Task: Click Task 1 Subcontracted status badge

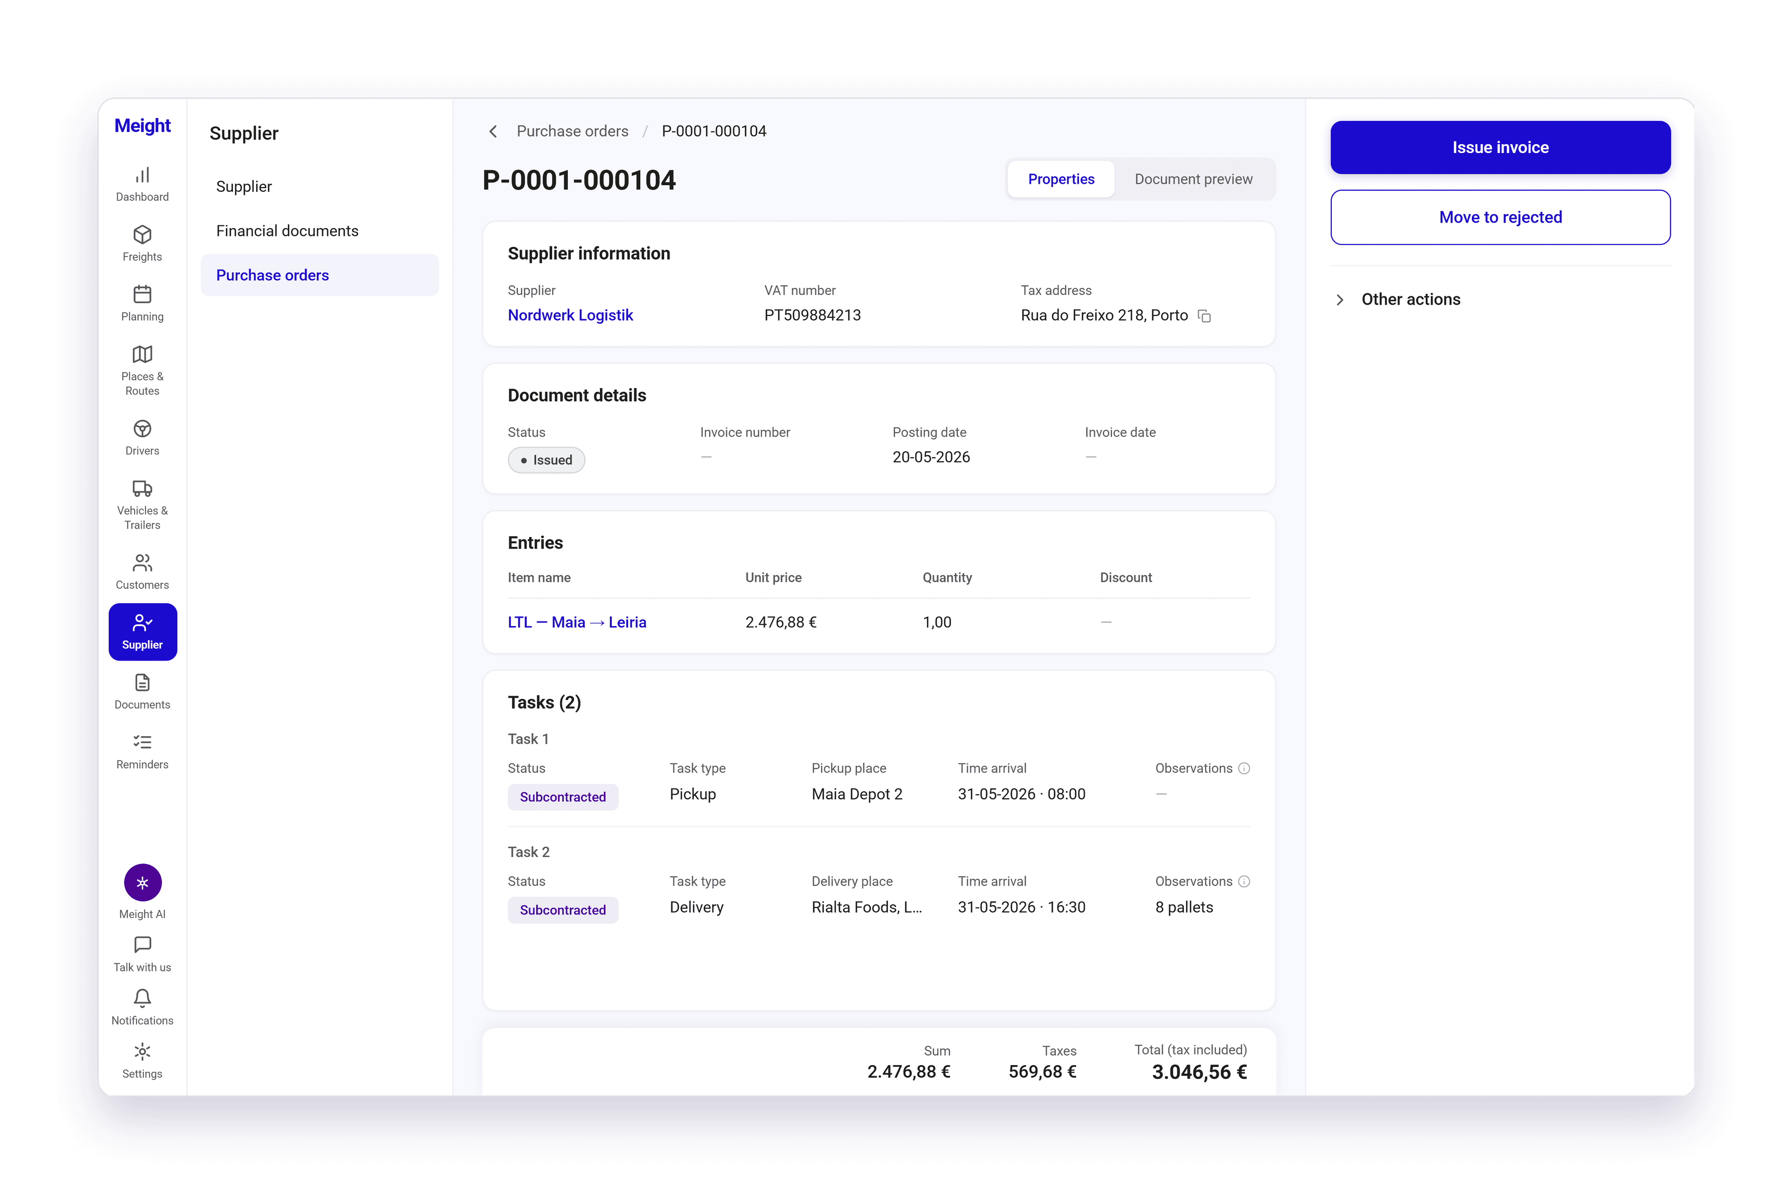Action: (x=562, y=796)
